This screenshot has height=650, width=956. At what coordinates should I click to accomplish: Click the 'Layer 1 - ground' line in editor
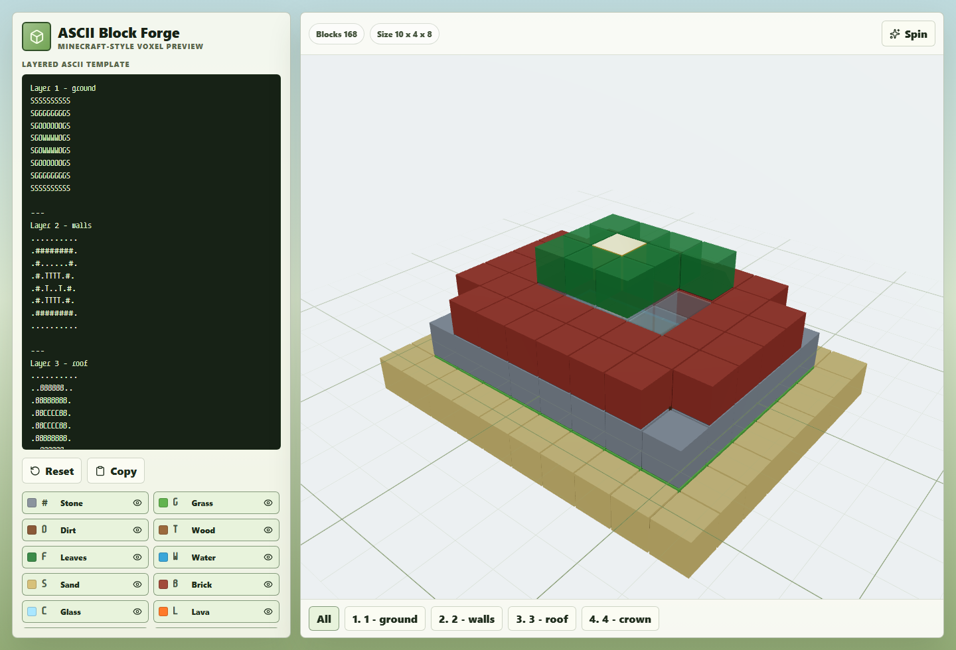(x=63, y=88)
